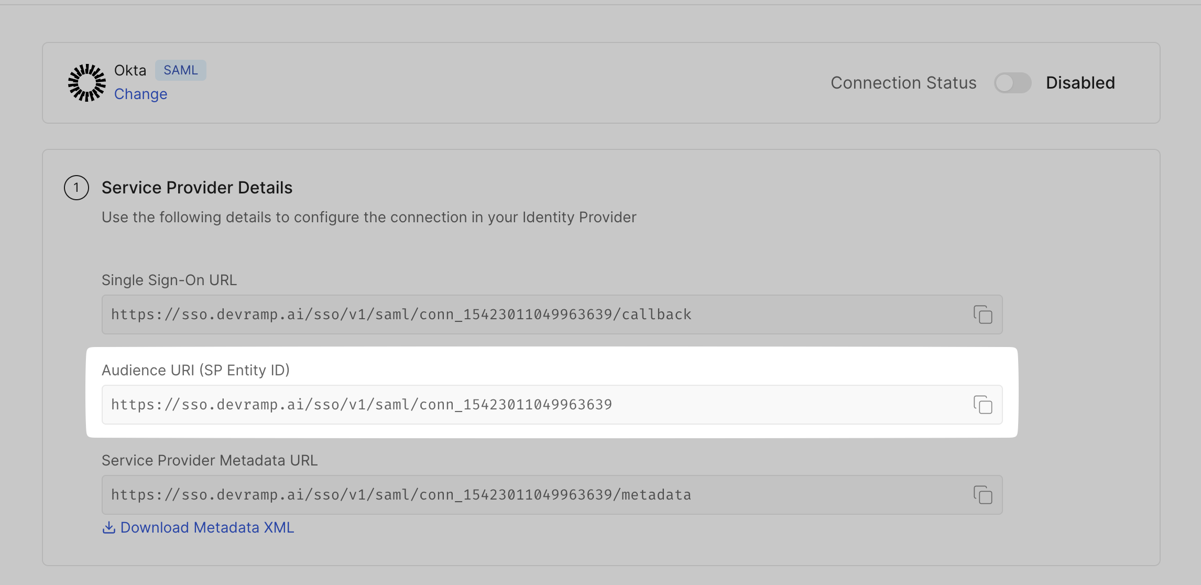
Task: Click the download arrow icon beside Metadata XML
Action: (108, 527)
